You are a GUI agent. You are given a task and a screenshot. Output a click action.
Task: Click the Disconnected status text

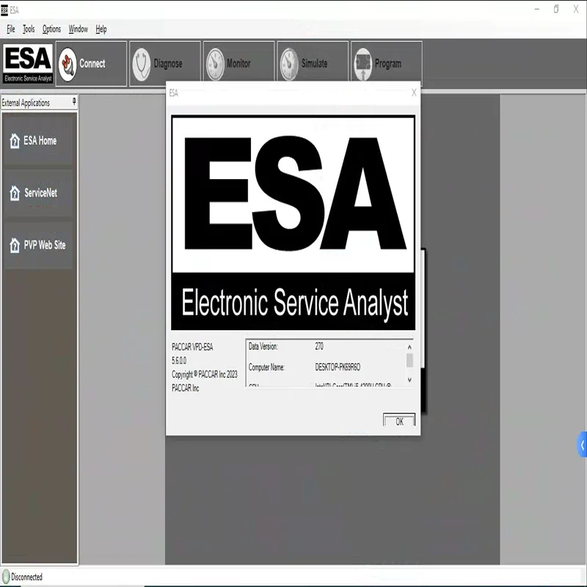[x=26, y=577]
